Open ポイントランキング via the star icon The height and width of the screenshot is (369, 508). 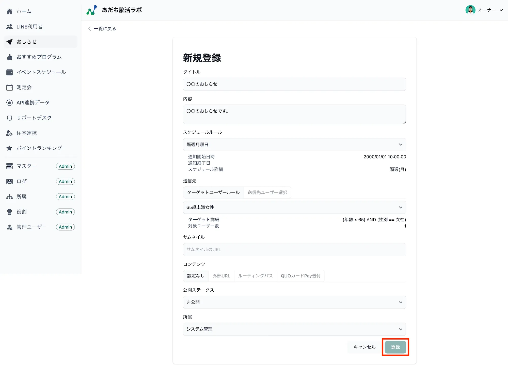[9, 148]
